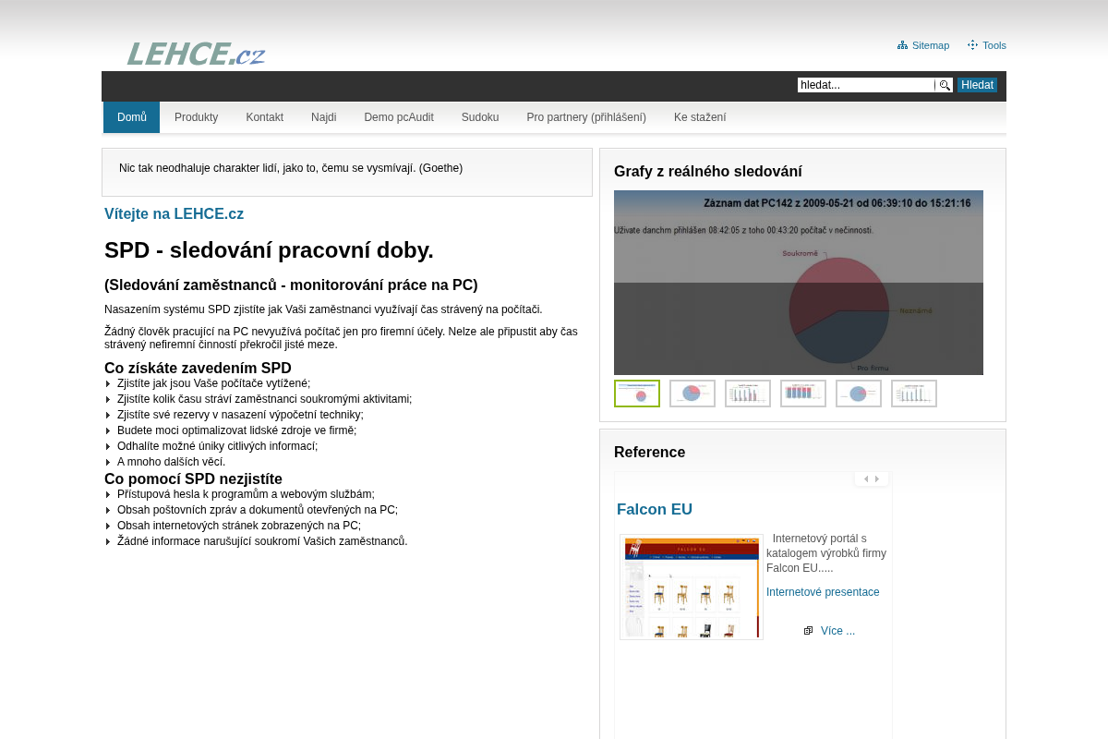Open the Falcon EU website screenshot
1108x739 pixels.
[692, 588]
